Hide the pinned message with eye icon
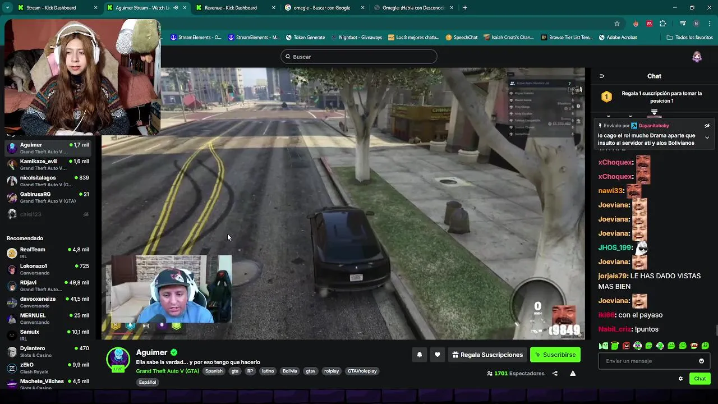The image size is (718, 404). [707, 126]
